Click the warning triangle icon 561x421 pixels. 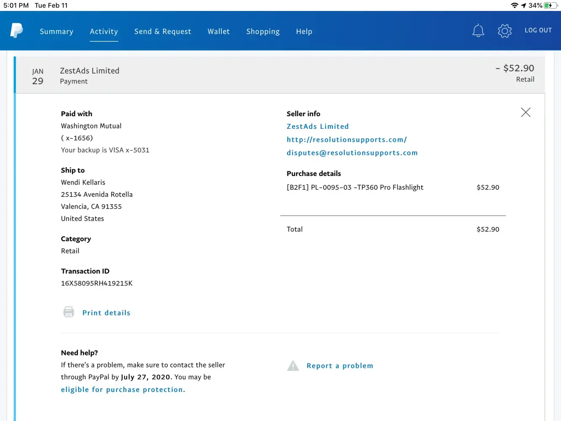point(293,366)
